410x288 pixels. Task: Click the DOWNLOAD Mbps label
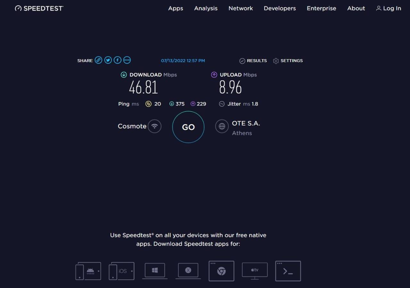(x=153, y=75)
